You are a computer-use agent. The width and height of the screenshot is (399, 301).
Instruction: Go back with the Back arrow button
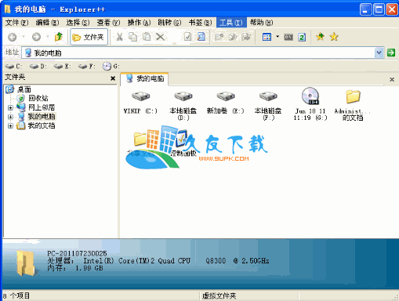(13, 37)
